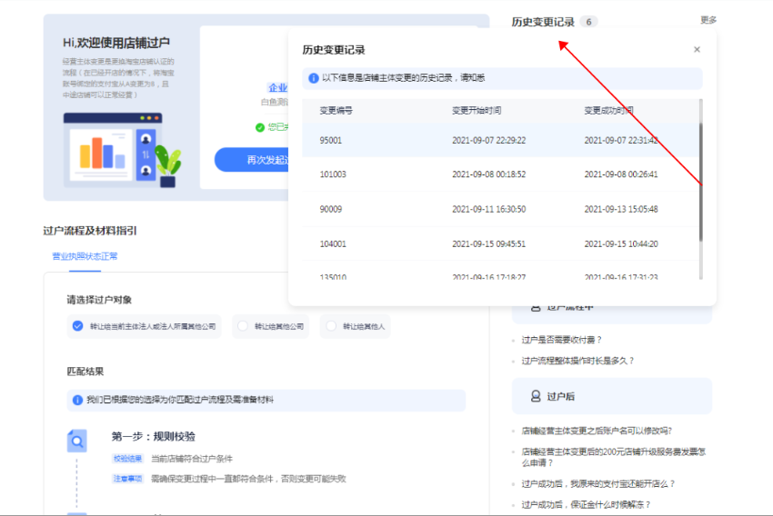Viewport: 773px width, 516px height.
Task: Open 更多 history records link
Action: (x=708, y=20)
